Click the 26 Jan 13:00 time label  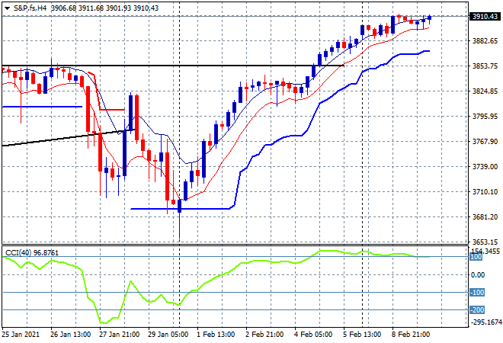[71, 335]
